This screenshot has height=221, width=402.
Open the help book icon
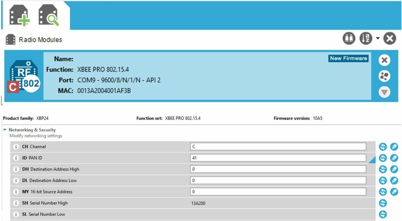tap(349, 39)
